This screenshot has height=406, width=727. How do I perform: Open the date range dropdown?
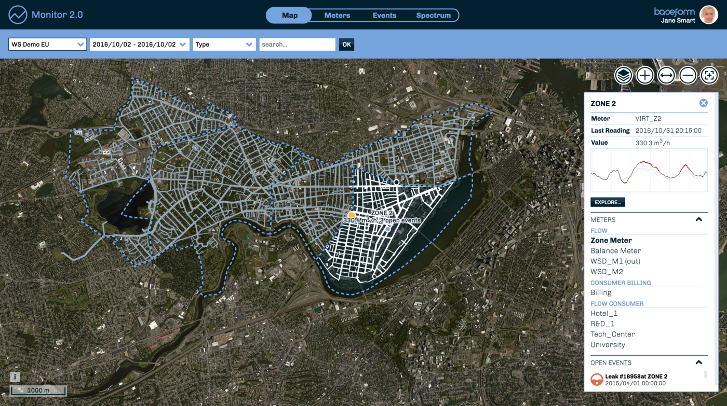(140, 45)
